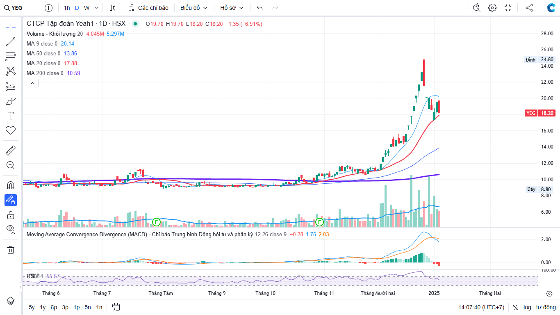The width and height of the screenshot is (560, 315).
Task: Open chart settings gear in top bar
Action: [492, 8]
